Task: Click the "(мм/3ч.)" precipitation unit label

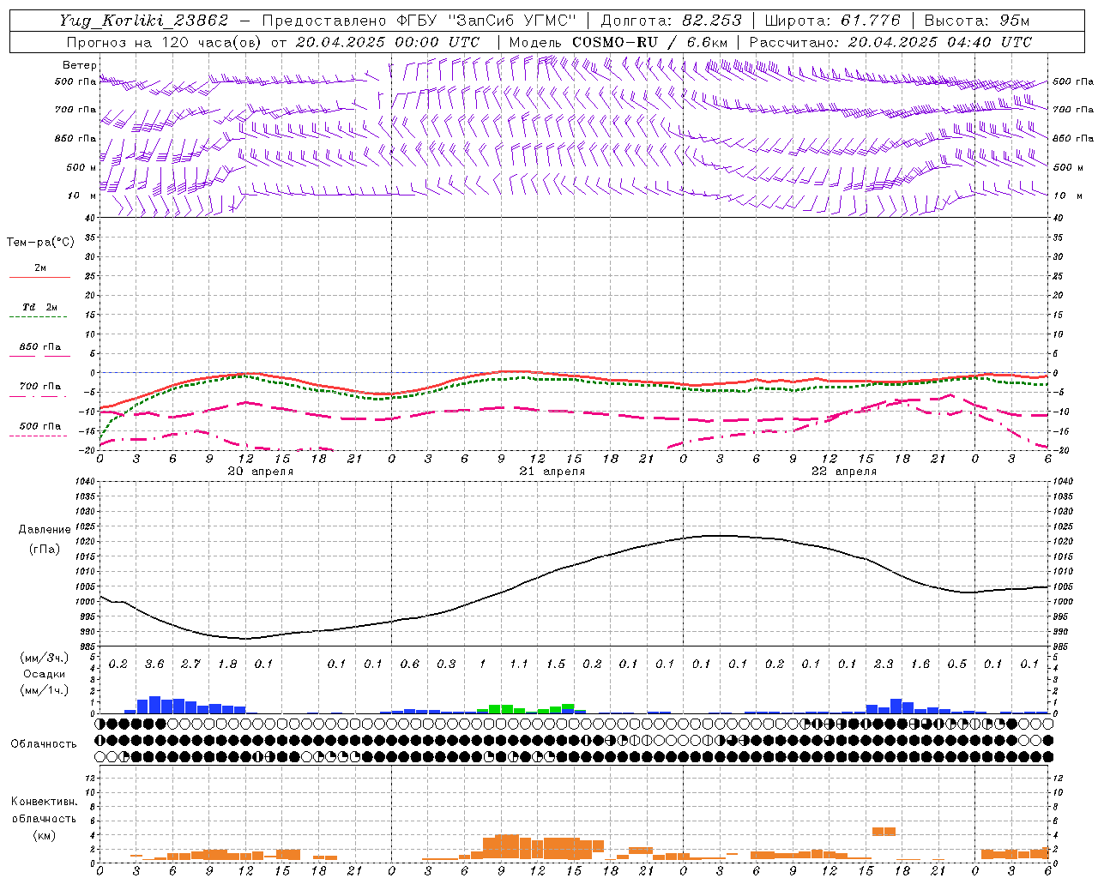Action: pos(44,658)
